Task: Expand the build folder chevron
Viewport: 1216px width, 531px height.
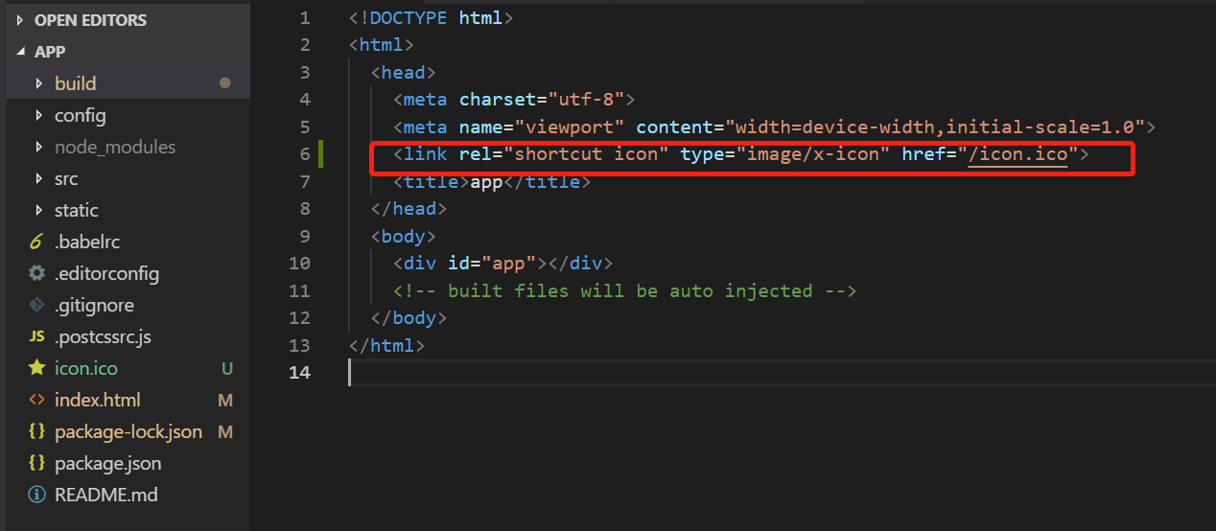Action: click(x=38, y=83)
